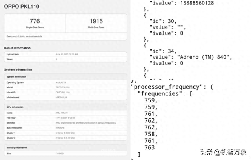This screenshot has height=160, width=251.
Task: Click the Operating System row label
Action: tap(15, 82)
